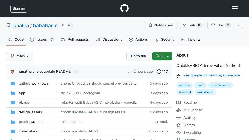Open commit 'Initial commit.' message

pos(72,122)
